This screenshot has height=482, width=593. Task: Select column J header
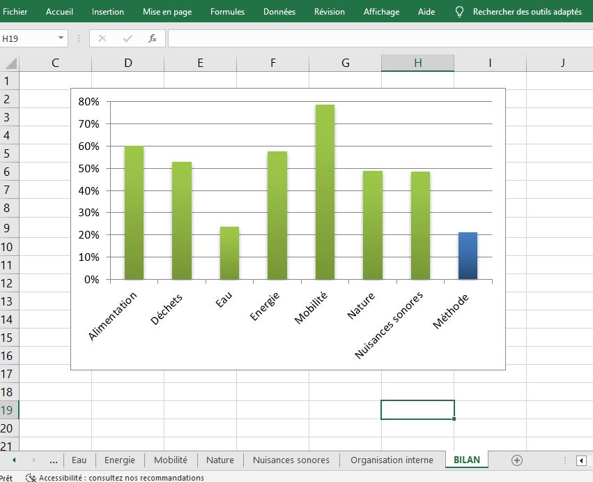coord(560,63)
